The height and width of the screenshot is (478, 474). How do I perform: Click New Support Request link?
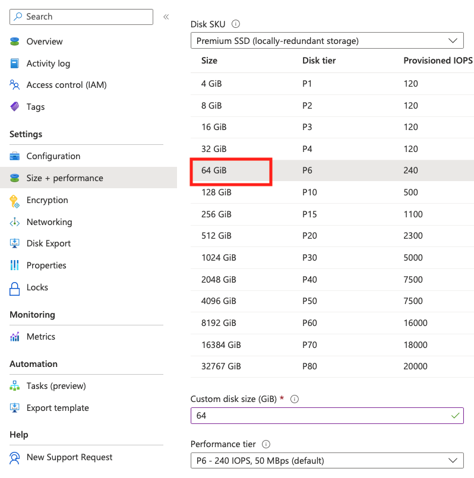coord(69,457)
